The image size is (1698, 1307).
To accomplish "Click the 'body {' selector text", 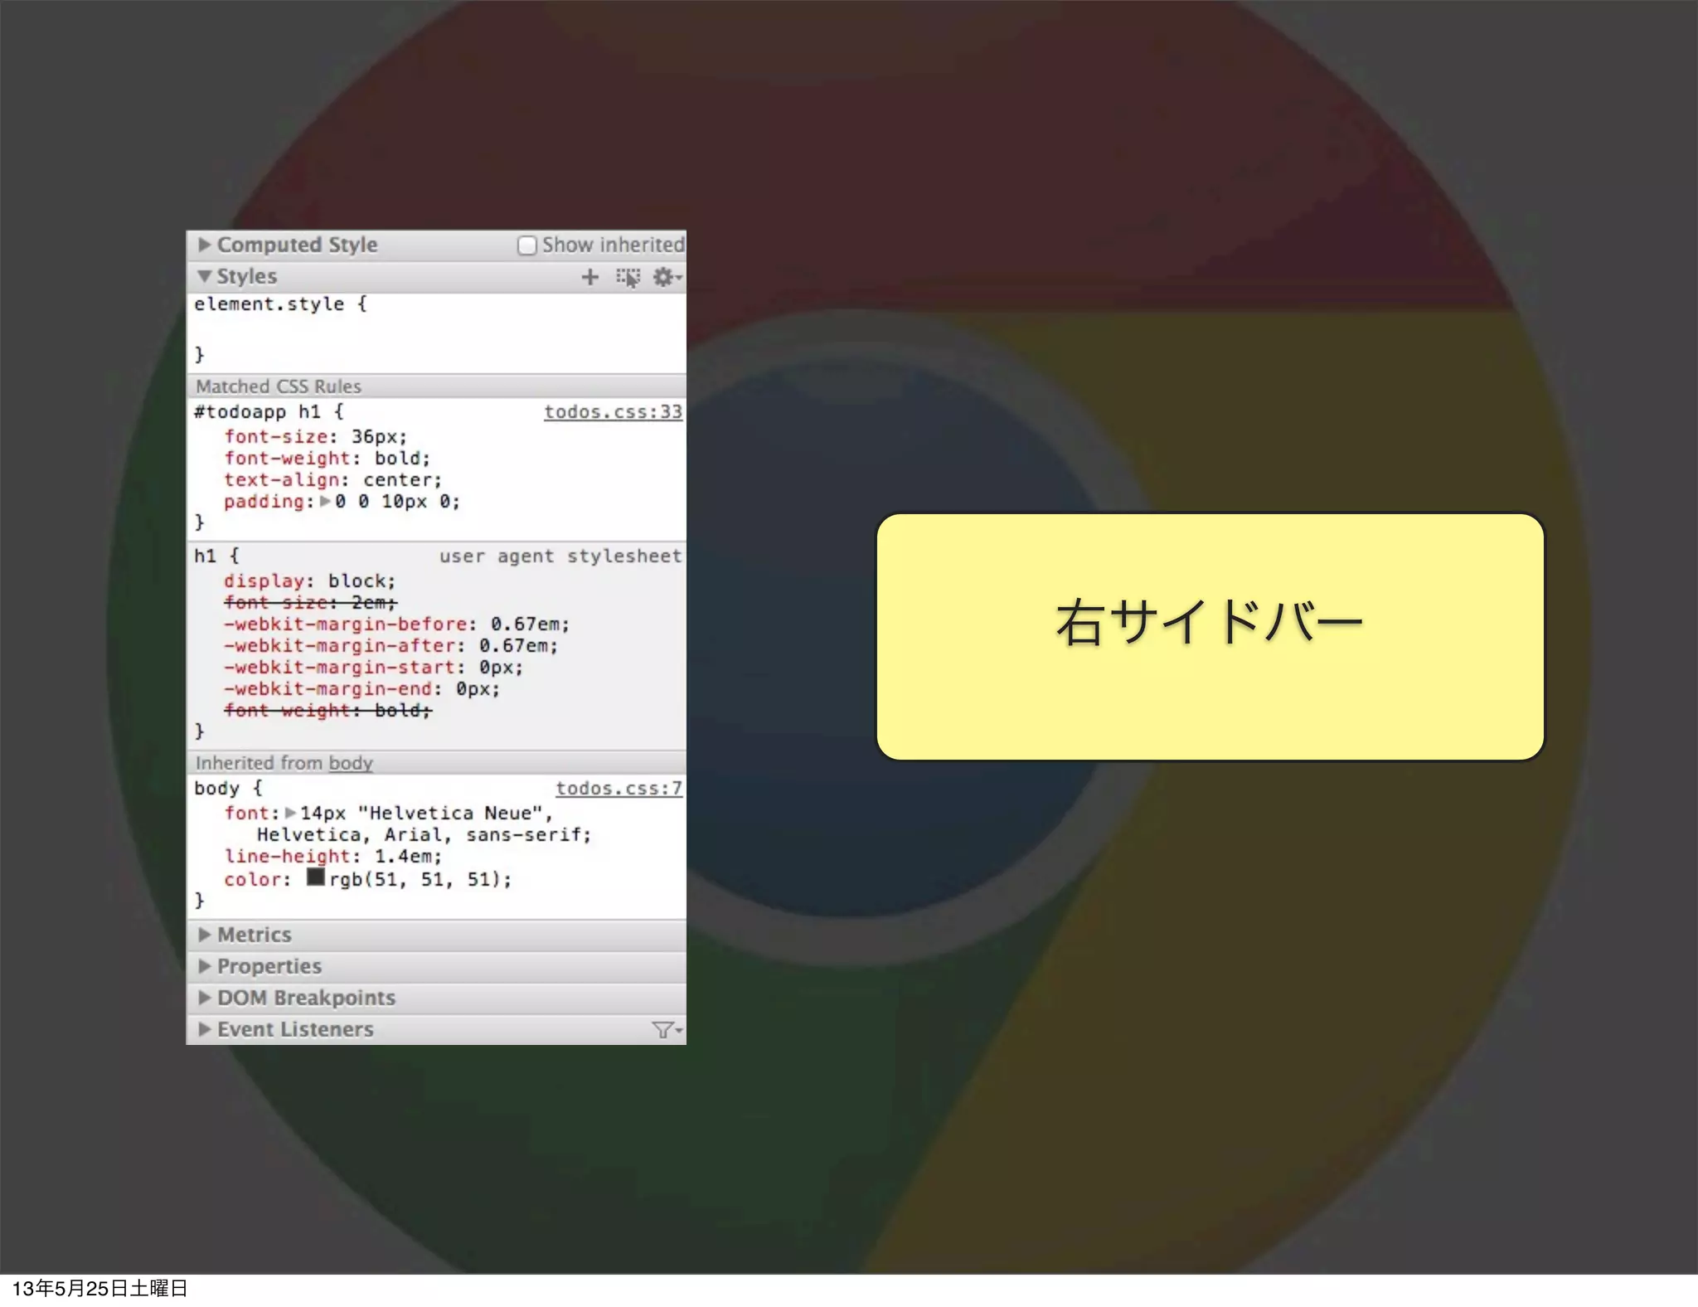I will 228,789.
